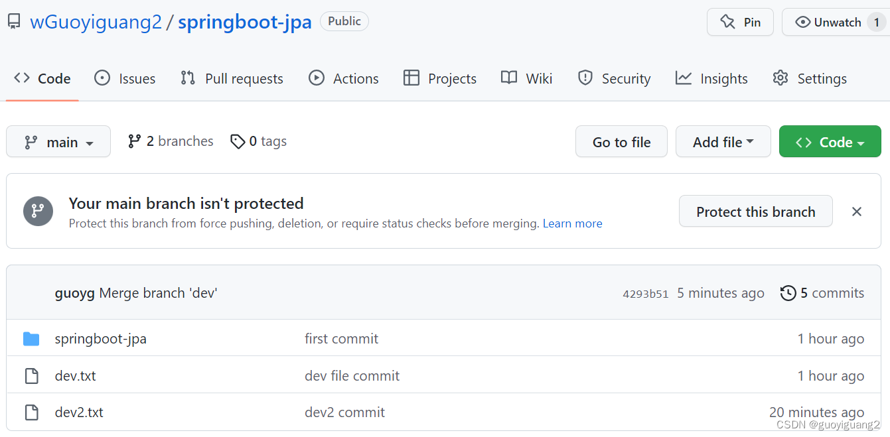Open the 'dev2 commit' message link
Viewport: 890px width, 437px height.
click(345, 412)
